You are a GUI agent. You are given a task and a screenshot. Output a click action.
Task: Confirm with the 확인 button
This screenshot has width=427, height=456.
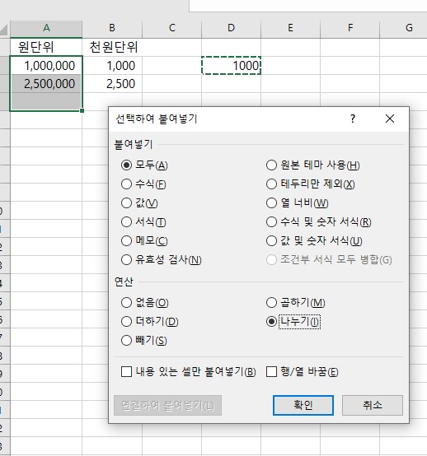click(303, 405)
